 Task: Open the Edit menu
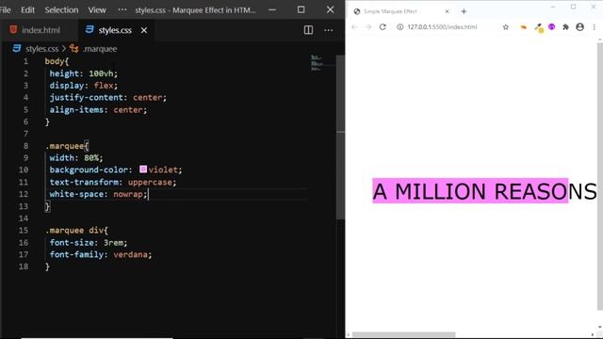[x=27, y=10]
